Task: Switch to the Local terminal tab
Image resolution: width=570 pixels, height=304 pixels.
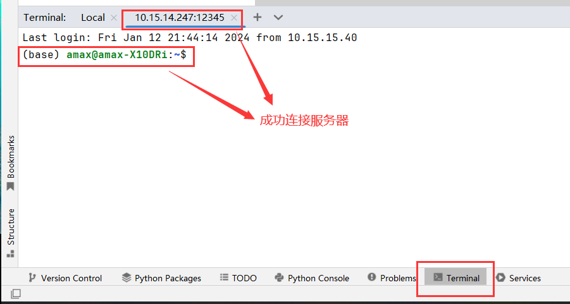Action: (x=93, y=18)
